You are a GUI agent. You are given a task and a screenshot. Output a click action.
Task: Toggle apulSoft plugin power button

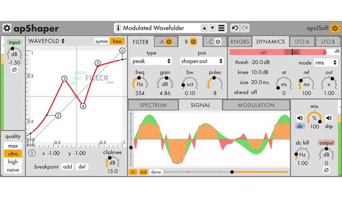click(x=335, y=28)
